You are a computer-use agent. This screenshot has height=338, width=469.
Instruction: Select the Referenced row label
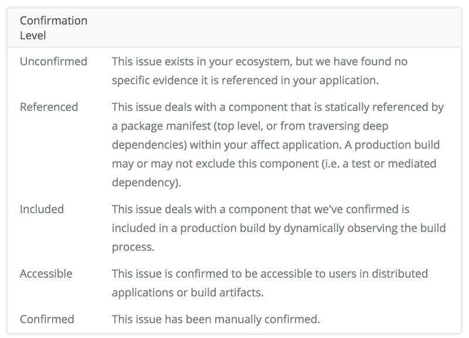pos(49,107)
